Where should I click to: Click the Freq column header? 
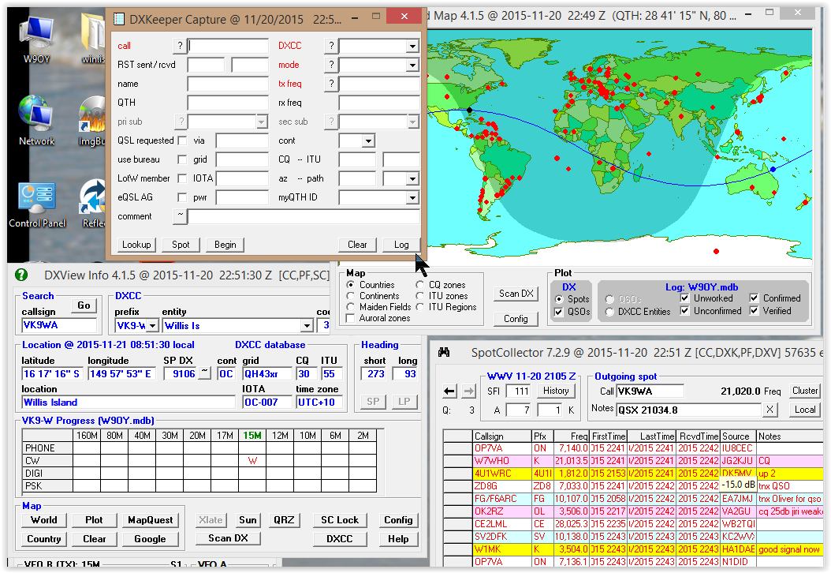coord(572,436)
